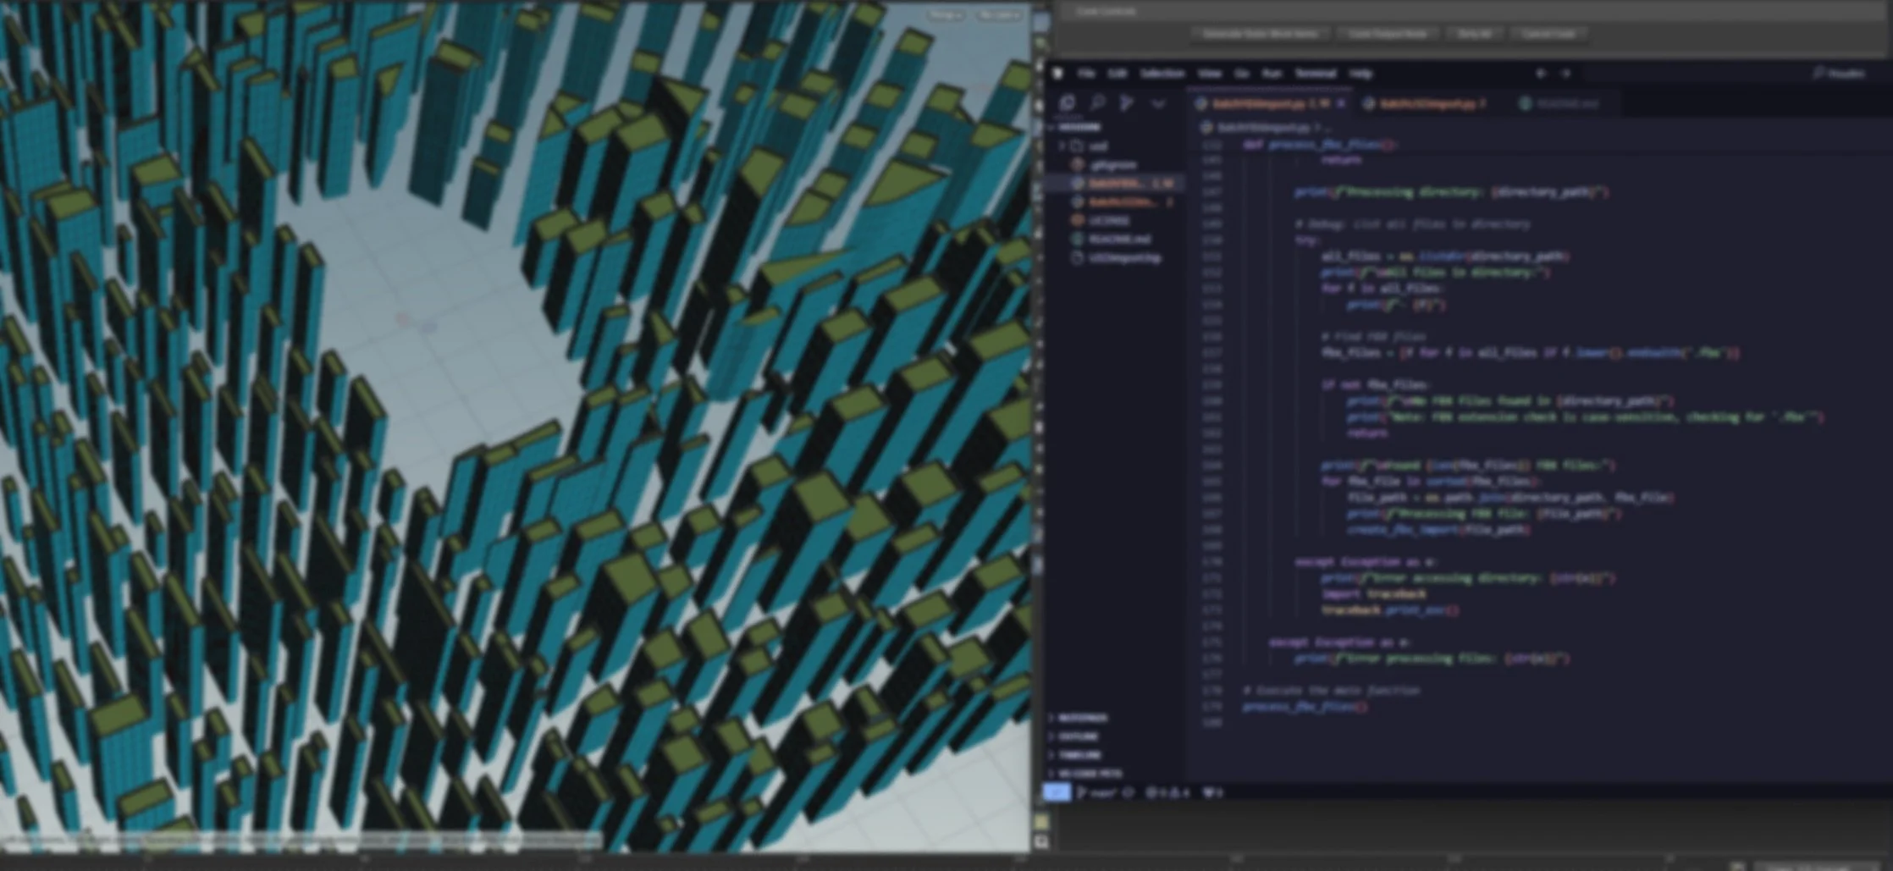1893x871 pixels.
Task: Click the Cook Output Node button
Action: [1388, 34]
